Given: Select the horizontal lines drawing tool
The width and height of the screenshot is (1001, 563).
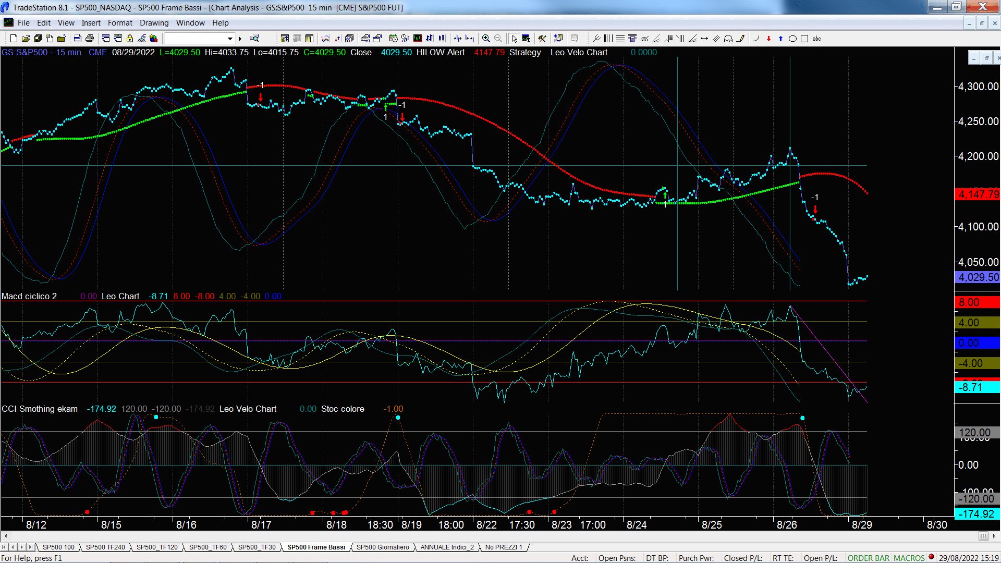Looking at the screenshot, I should coord(620,39).
